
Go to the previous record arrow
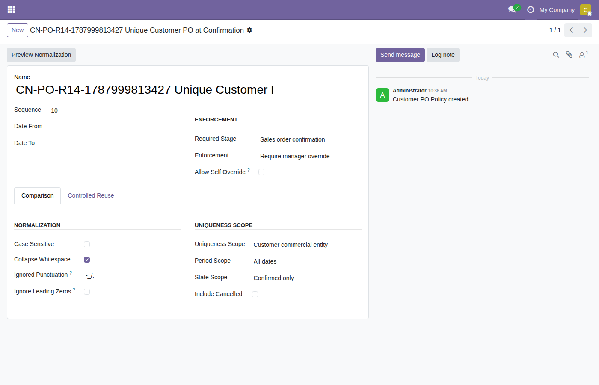pos(571,30)
